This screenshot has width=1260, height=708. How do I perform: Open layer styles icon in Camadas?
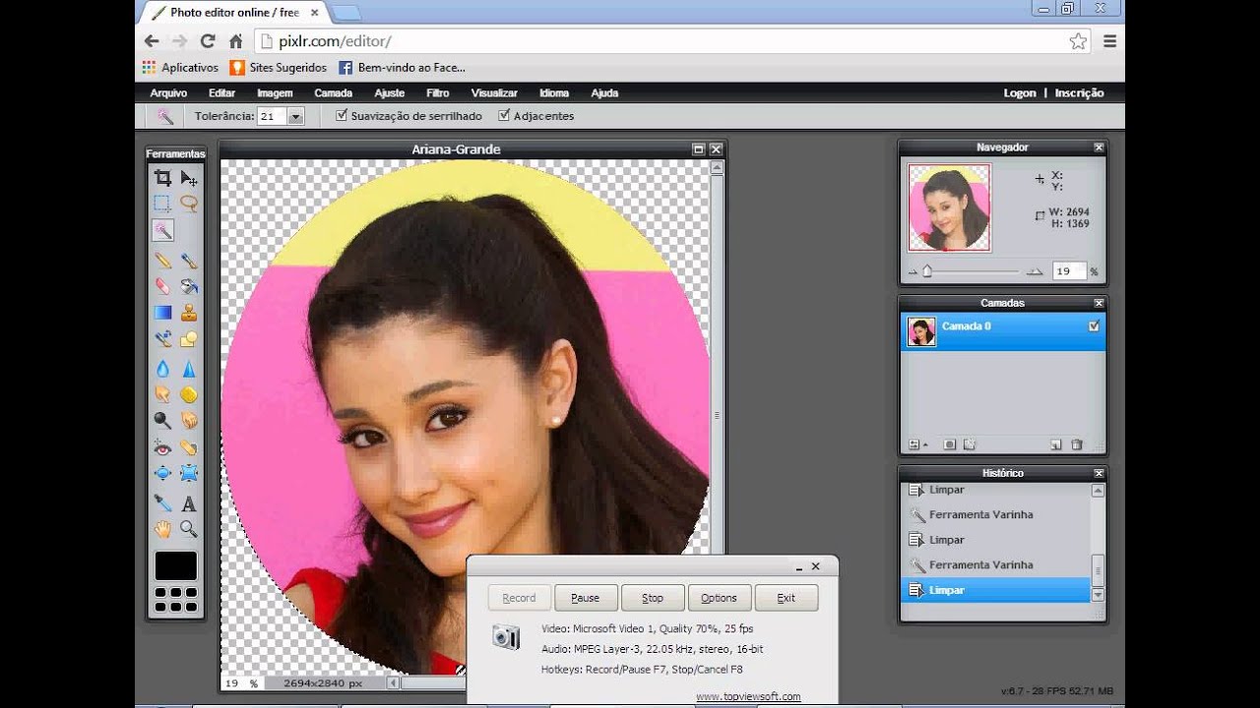click(x=970, y=444)
